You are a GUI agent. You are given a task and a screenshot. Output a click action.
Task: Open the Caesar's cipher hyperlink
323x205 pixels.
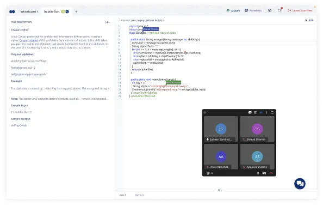point(29,40)
